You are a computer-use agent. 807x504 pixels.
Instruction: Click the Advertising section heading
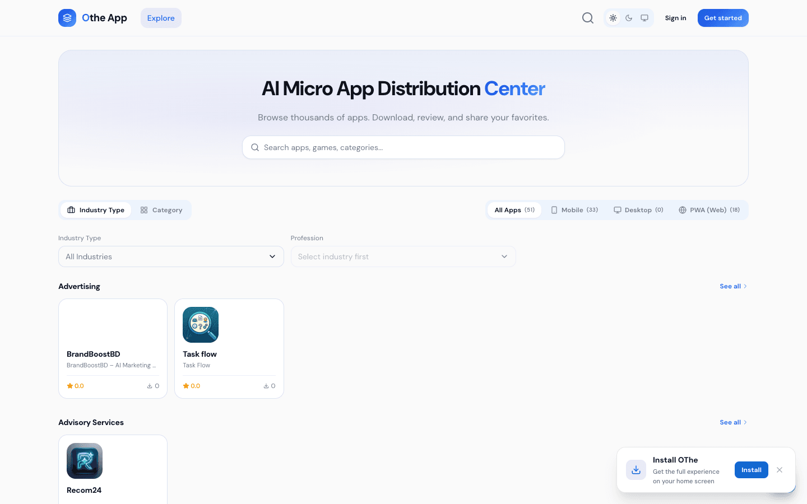point(79,286)
